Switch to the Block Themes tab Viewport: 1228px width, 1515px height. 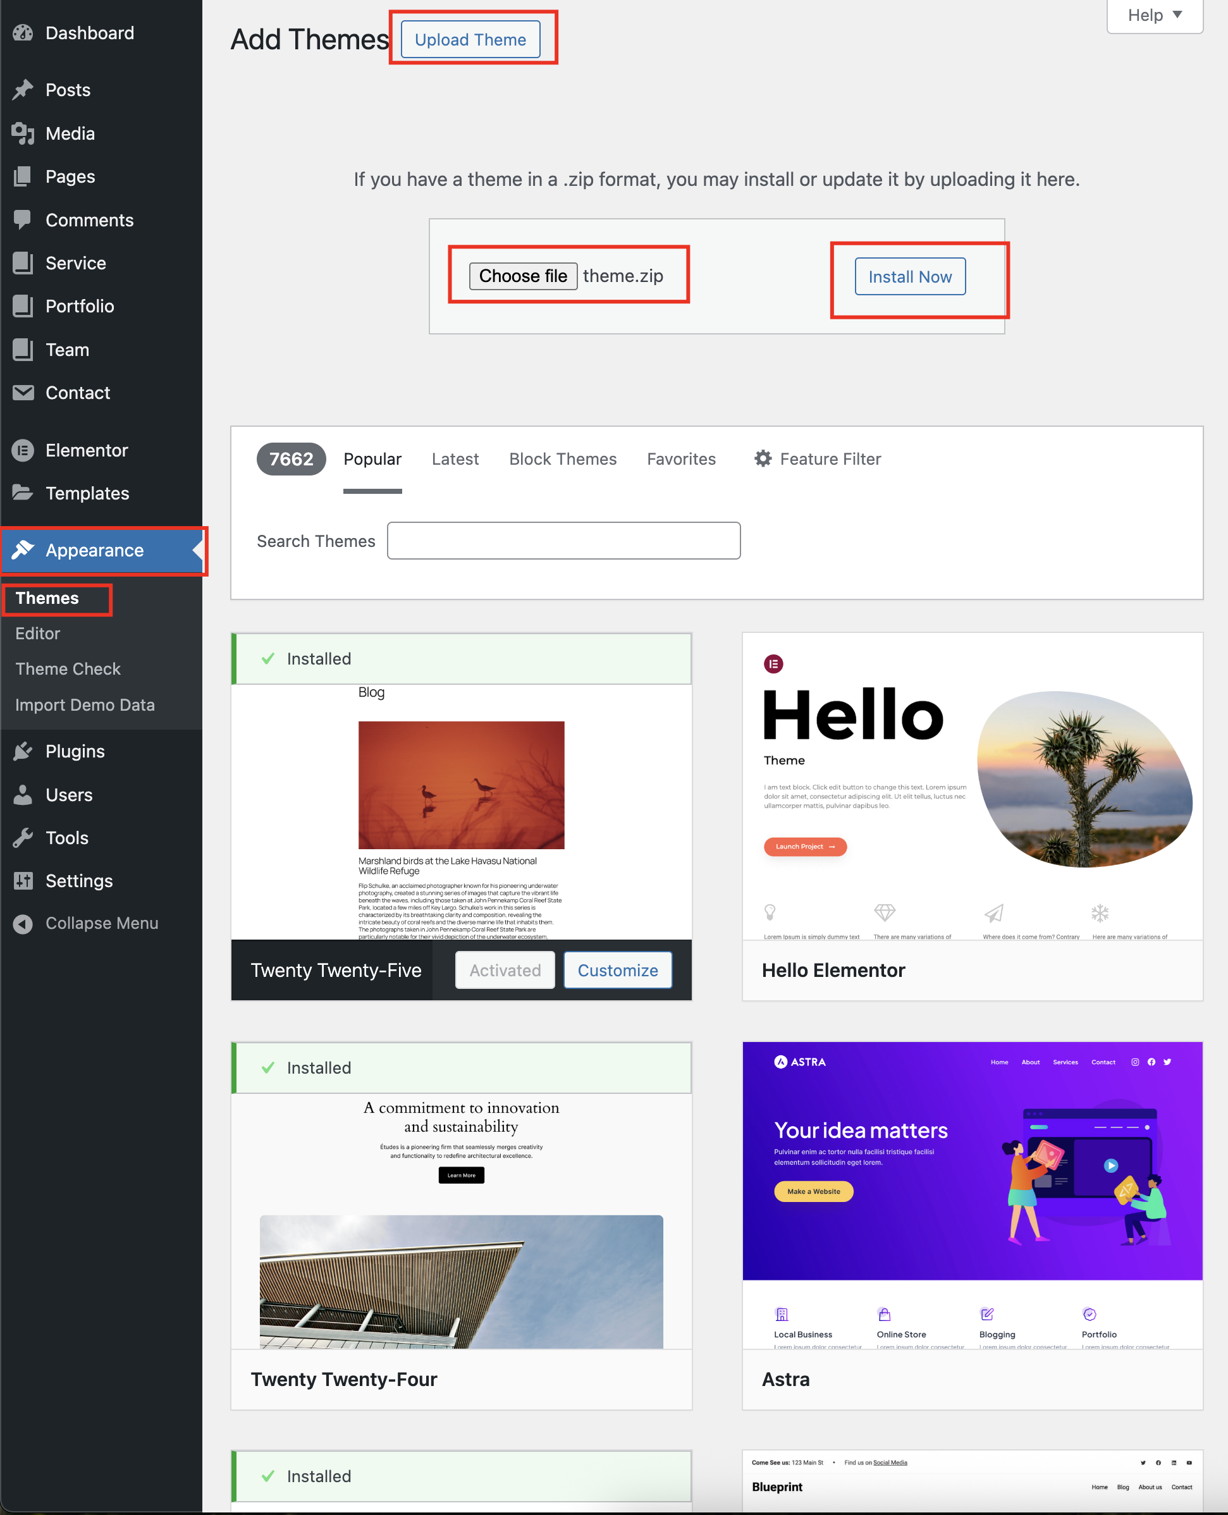pos(562,459)
